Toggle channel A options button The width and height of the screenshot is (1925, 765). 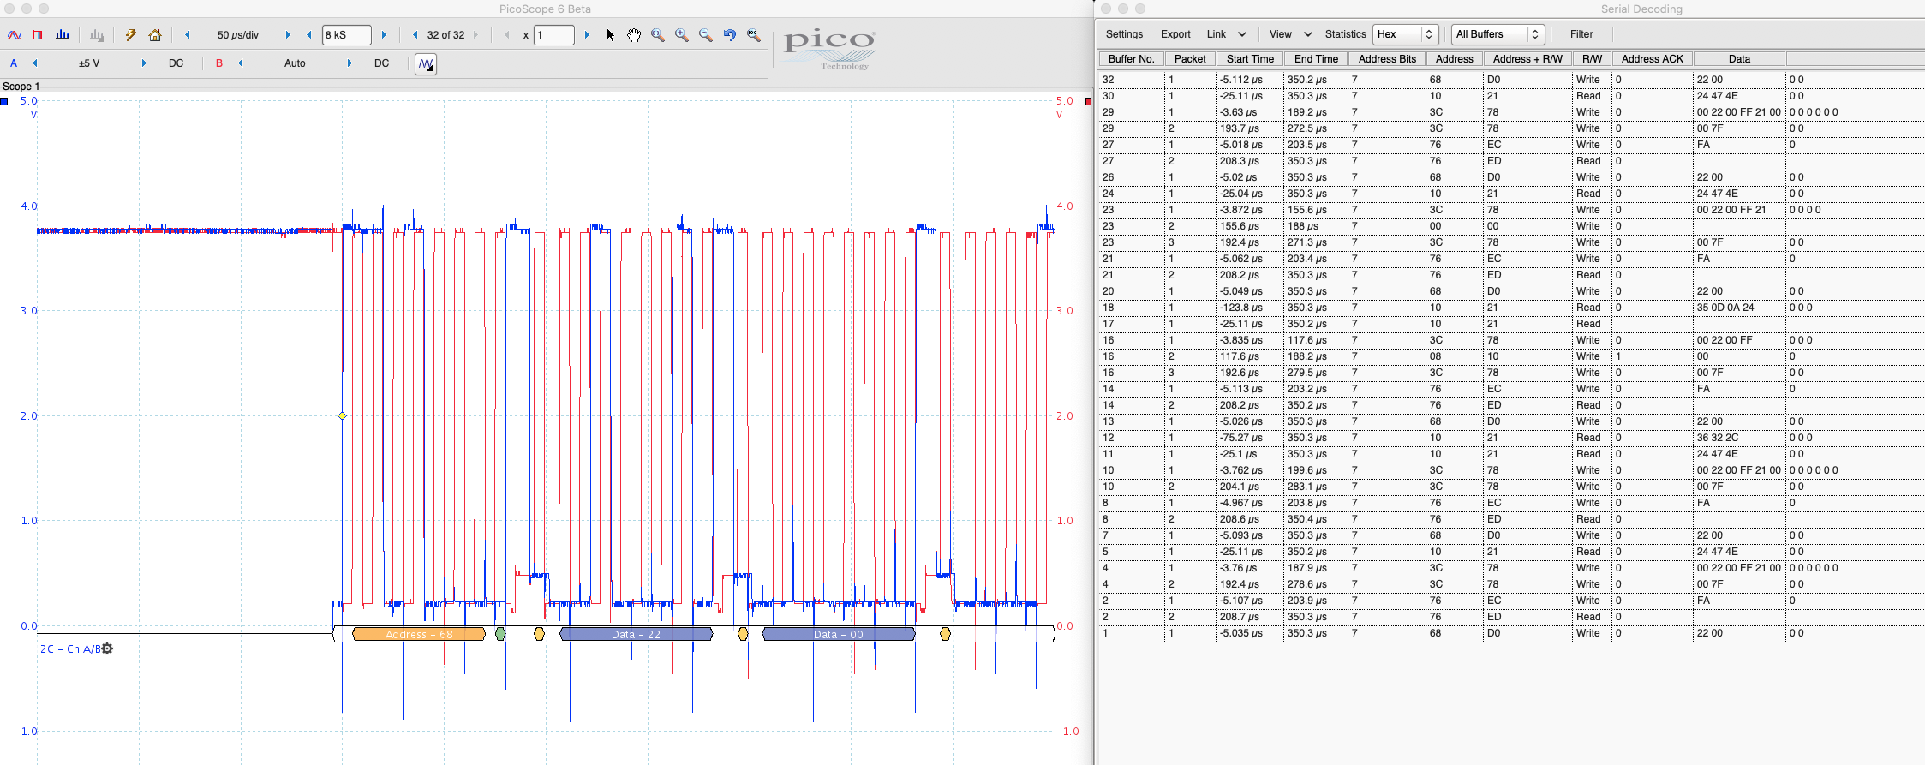14,63
